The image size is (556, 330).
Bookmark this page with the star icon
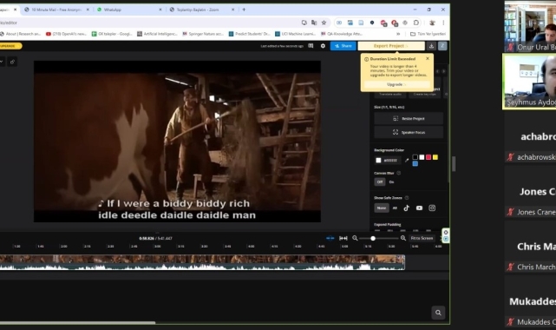pos(324,23)
